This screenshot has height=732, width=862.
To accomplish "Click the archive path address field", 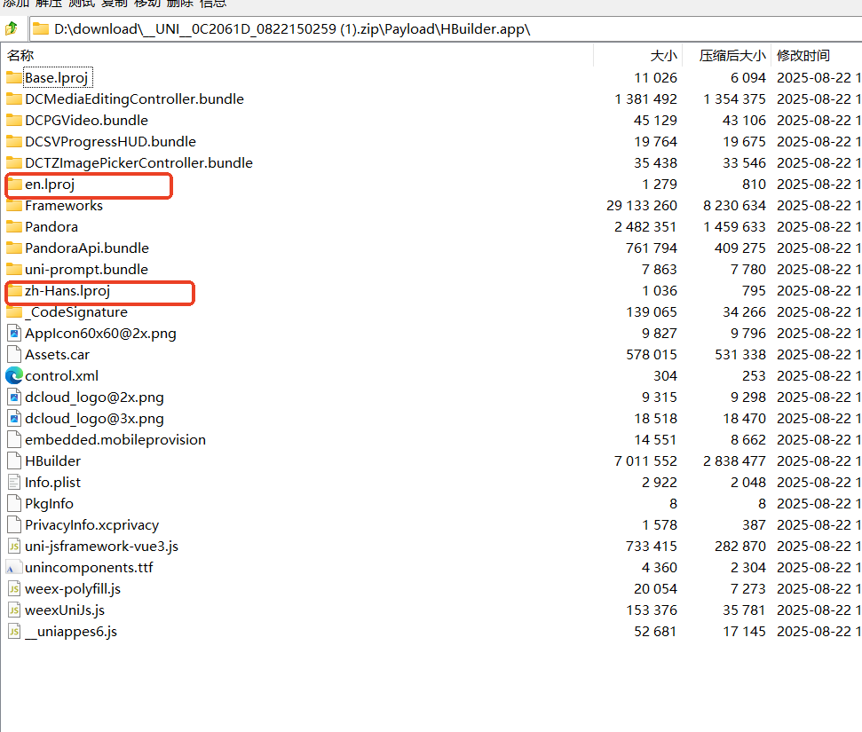I will coord(446,28).
